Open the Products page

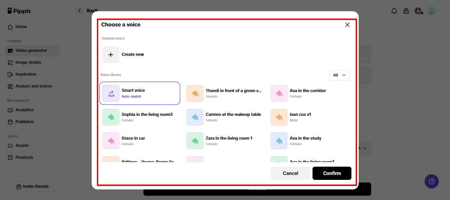coord(24,157)
